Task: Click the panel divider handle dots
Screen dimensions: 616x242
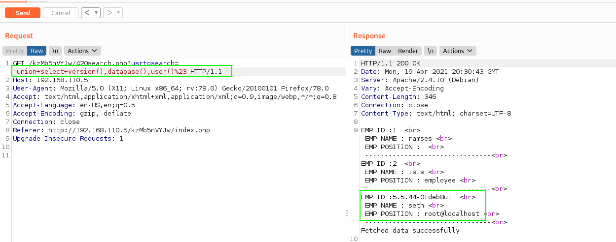Action: point(347,213)
